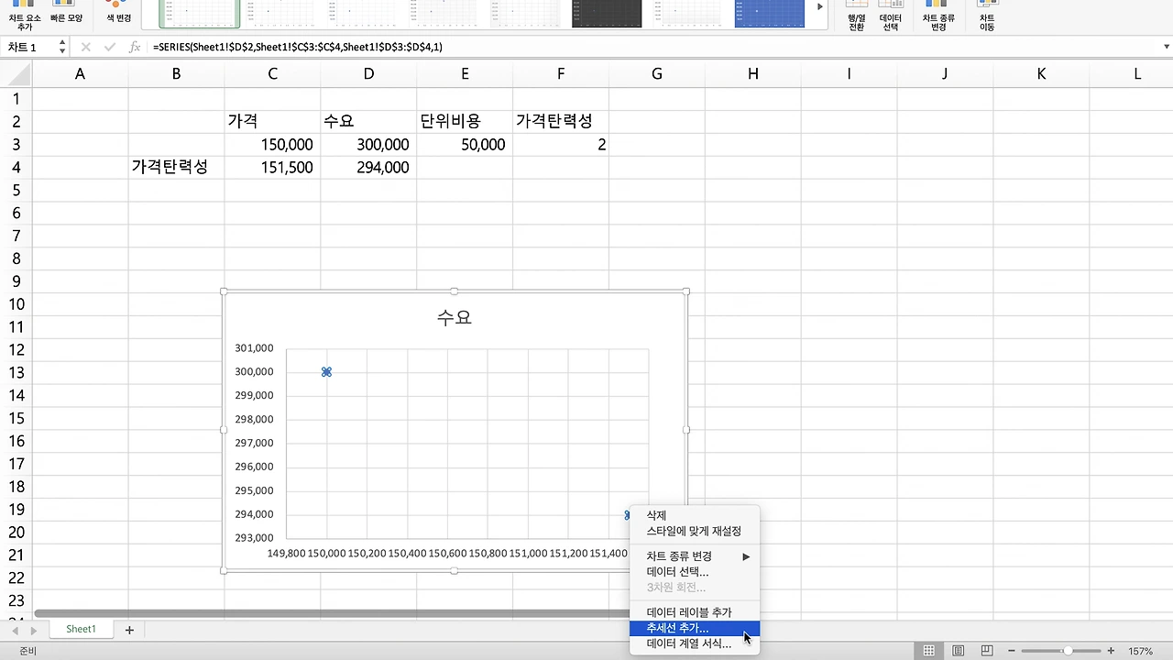Select the dark black chart style thumbnail
This screenshot has width=1173, height=660.
click(607, 13)
